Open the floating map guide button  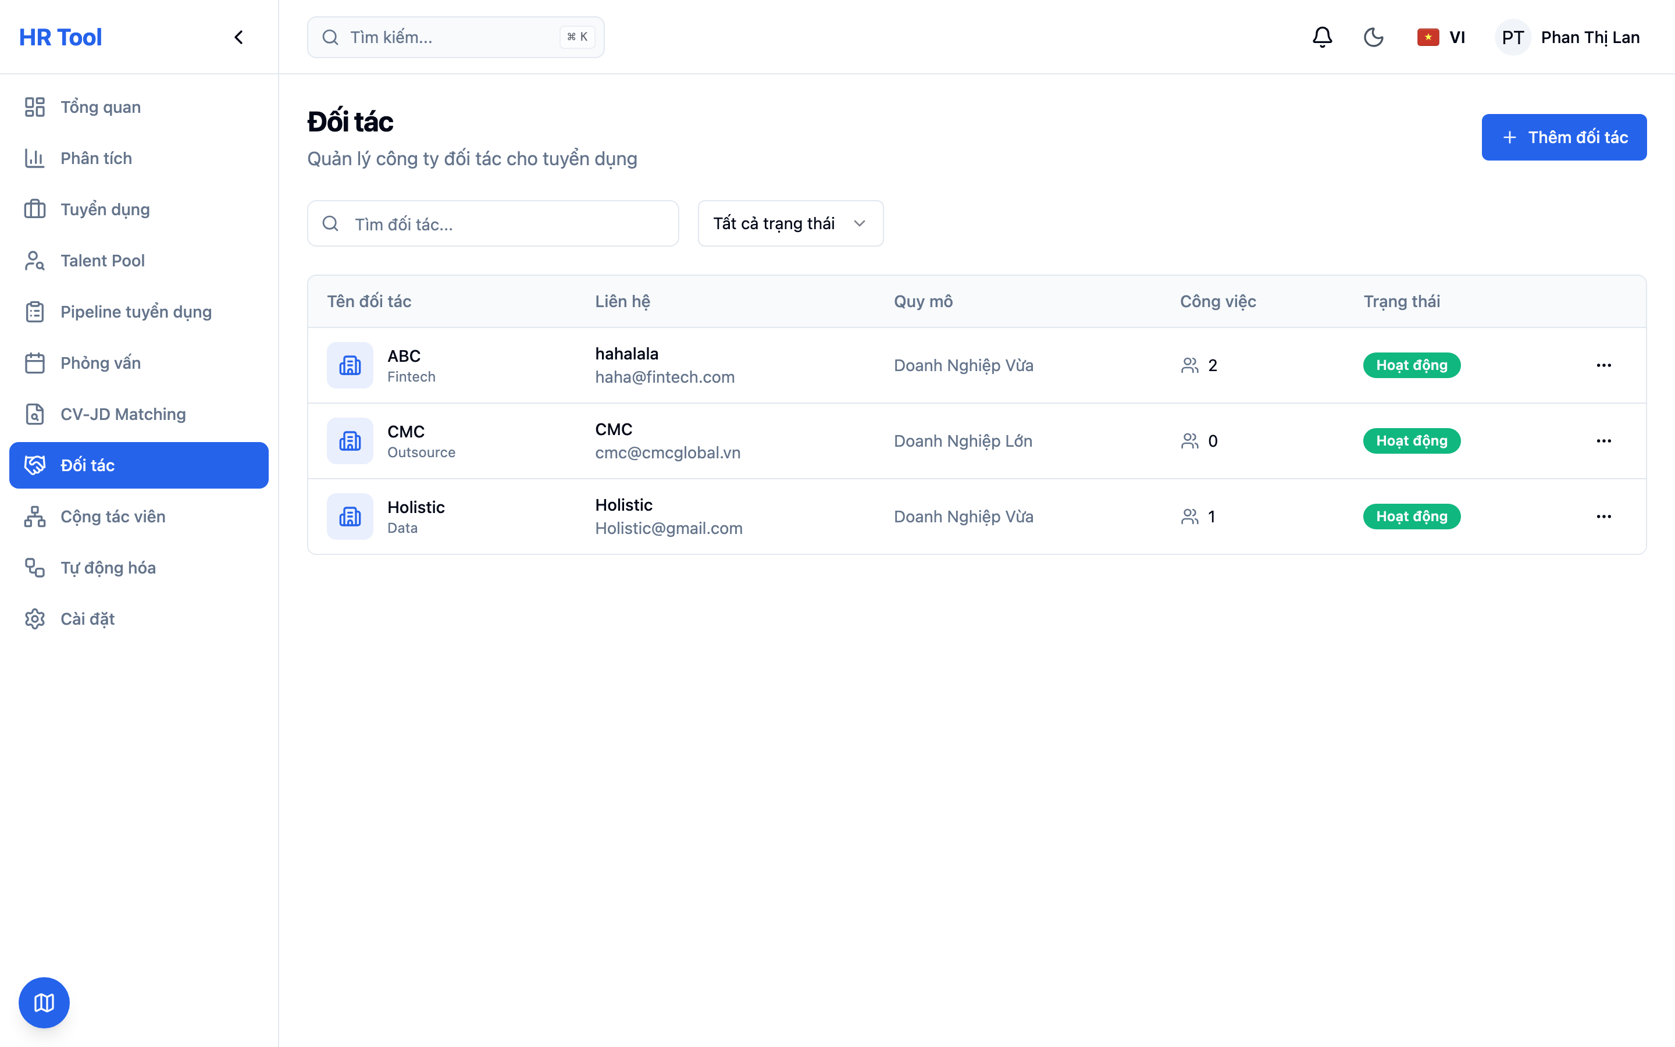click(x=44, y=1003)
